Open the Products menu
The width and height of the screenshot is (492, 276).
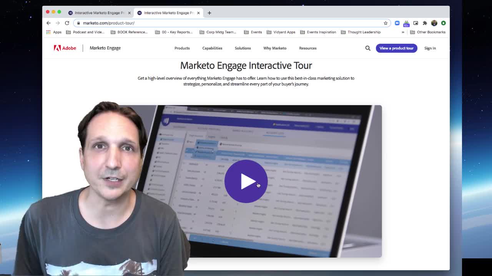[x=182, y=48]
